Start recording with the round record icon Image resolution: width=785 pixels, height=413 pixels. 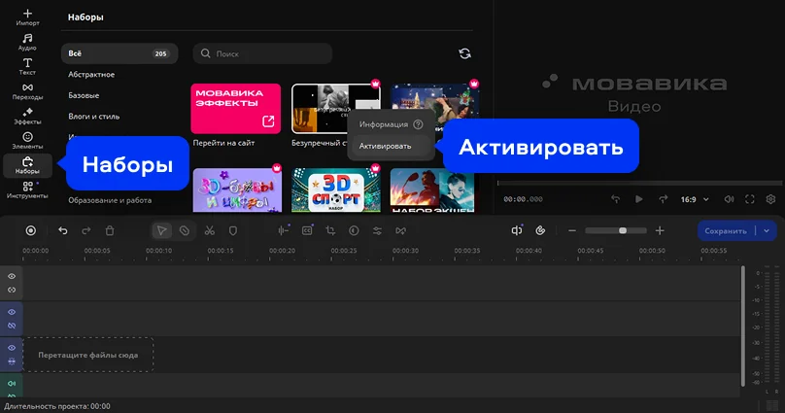click(30, 230)
